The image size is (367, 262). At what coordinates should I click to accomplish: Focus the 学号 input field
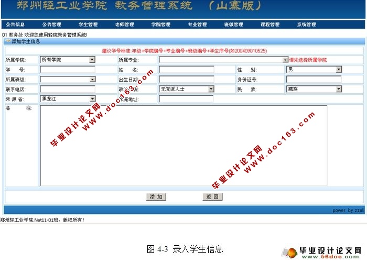pos(68,70)
